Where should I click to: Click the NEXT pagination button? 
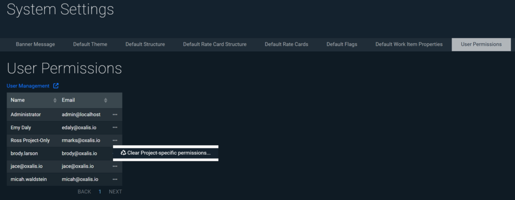(115, 191)
